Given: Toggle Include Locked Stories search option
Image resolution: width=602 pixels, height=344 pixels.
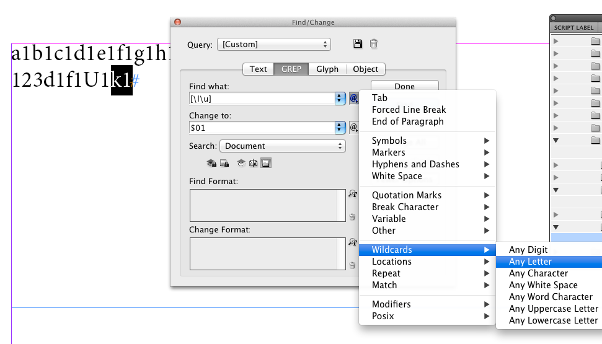Looking at the screenshot, I should pyautogui.click(x=224, y=163).
